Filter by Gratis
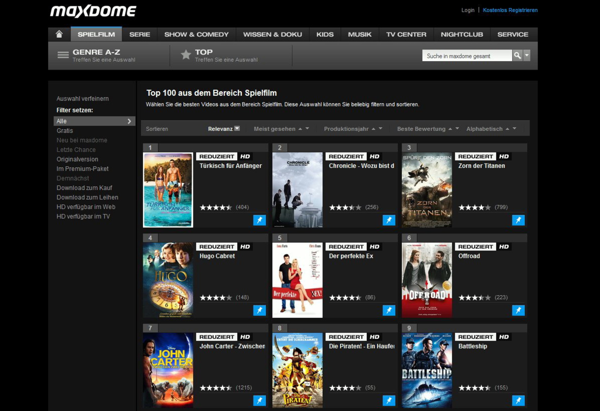The height and width of the screenshot is (411, 600). (x=65, y=131)
